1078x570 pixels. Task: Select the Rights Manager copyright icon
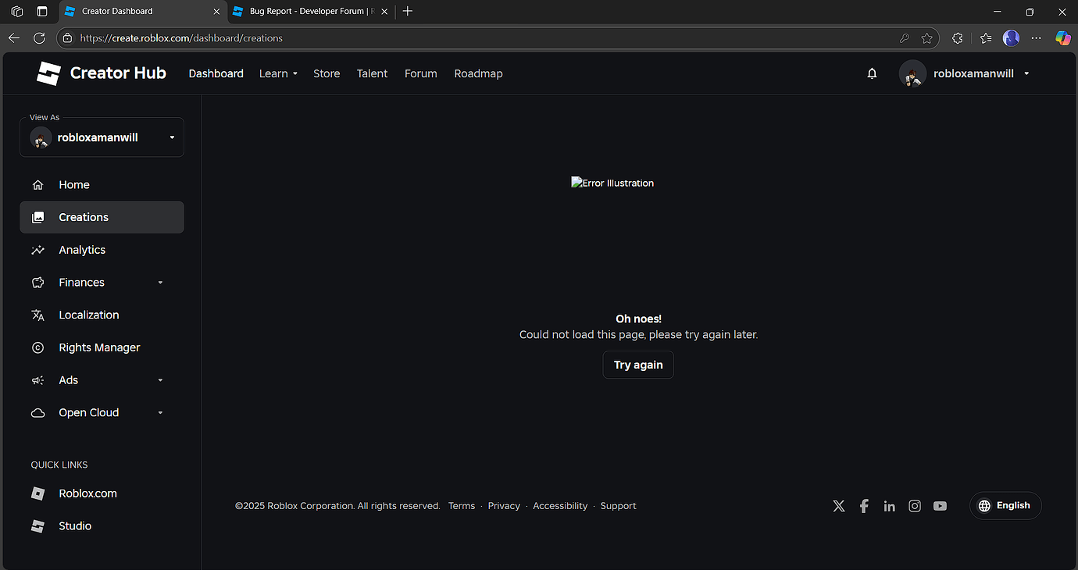[37, 347]
